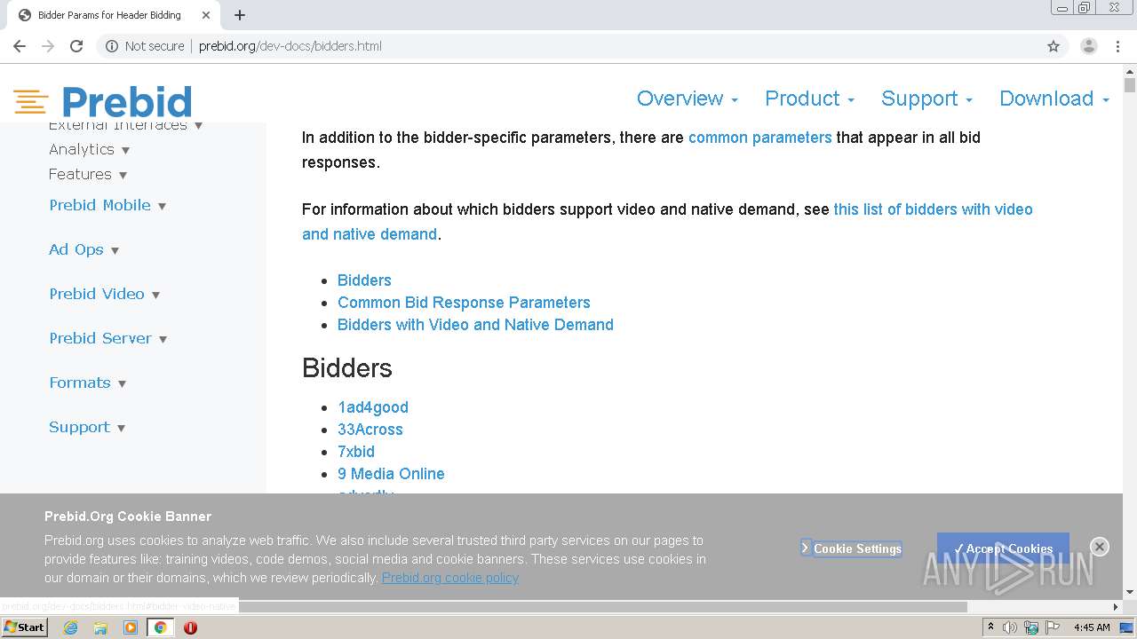Accept cookies in the banner
Viewport: 1137px width, 639px height.
coord(1003,548)
